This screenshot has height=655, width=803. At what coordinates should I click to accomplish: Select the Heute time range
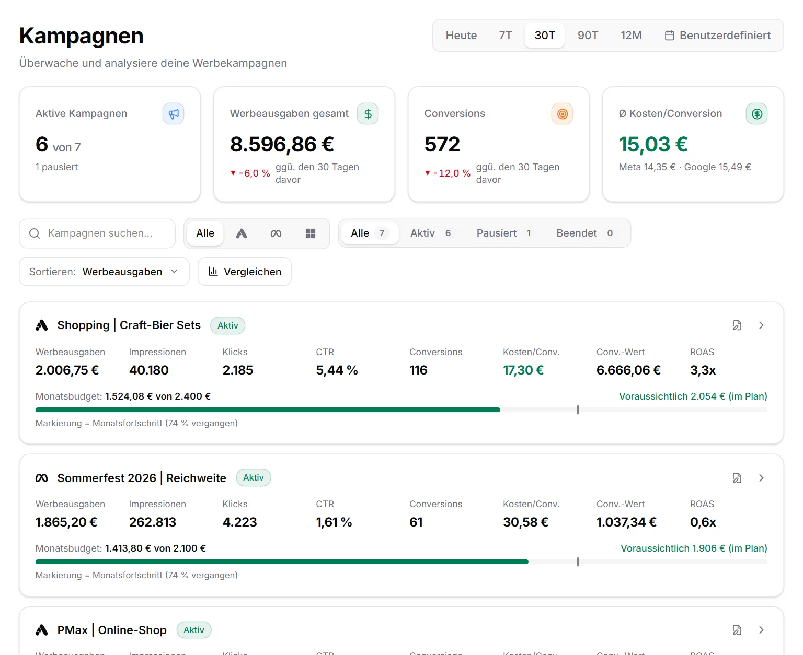pyautogui.click(x=461, y=36)
